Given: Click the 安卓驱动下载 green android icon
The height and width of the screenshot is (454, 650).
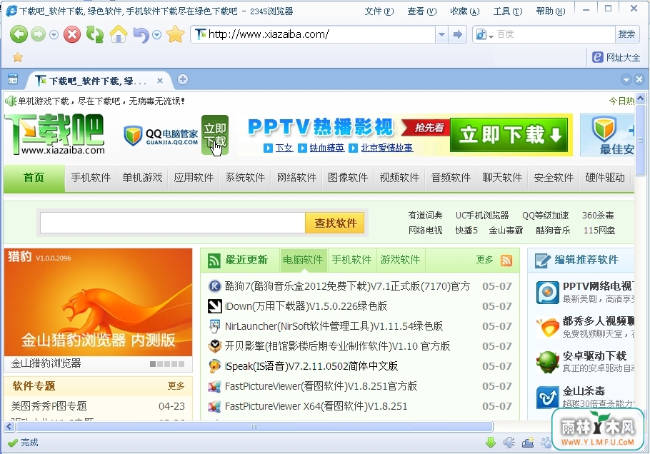Looking at the screenshot, I should tap(548, 363).
